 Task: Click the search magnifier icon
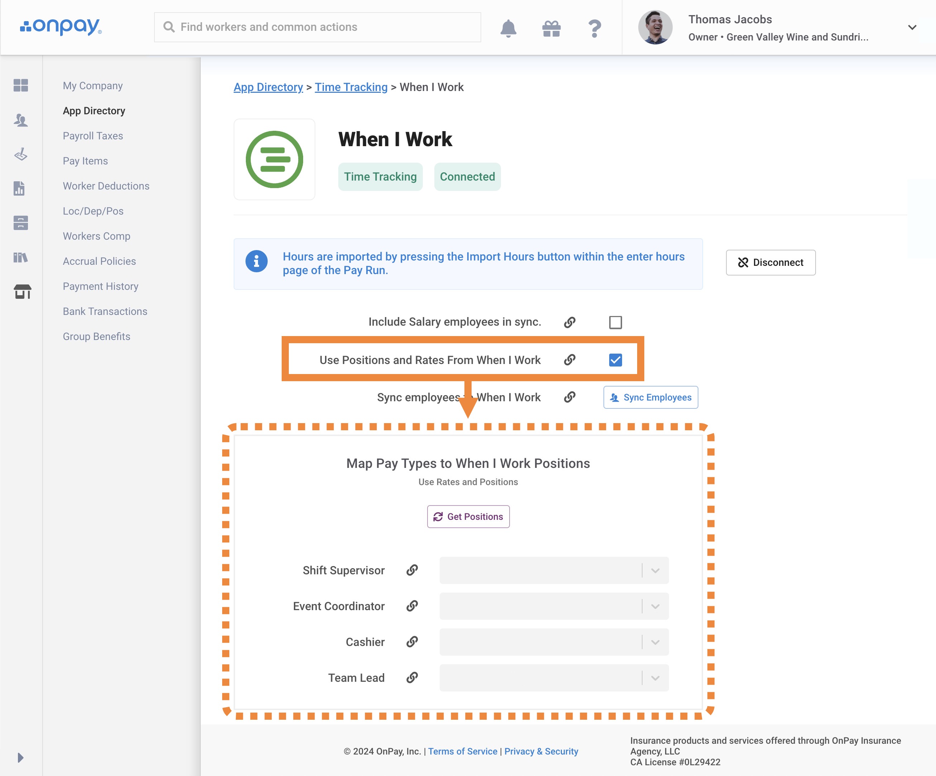(168, 27)
